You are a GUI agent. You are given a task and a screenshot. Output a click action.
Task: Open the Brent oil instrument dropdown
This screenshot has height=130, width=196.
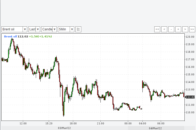click(14, 29)
